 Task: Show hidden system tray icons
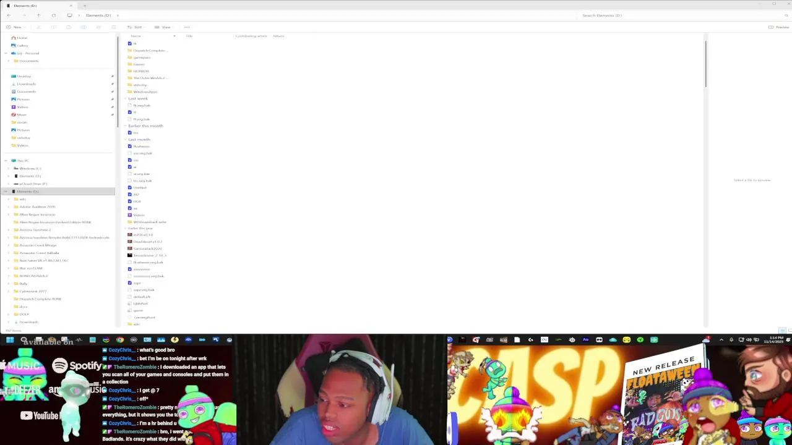(x=721, y=339)
